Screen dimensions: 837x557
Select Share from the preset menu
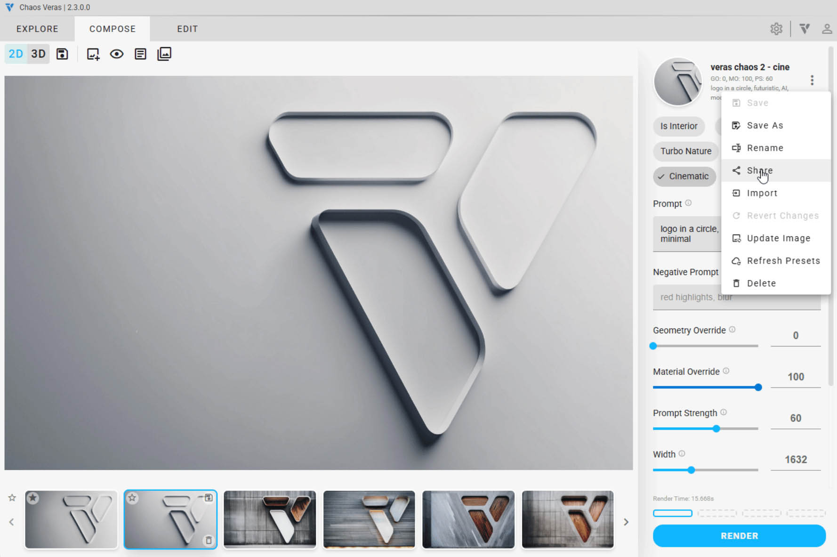759,170
